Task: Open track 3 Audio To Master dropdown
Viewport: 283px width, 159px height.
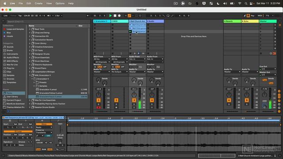Action: 138,72
